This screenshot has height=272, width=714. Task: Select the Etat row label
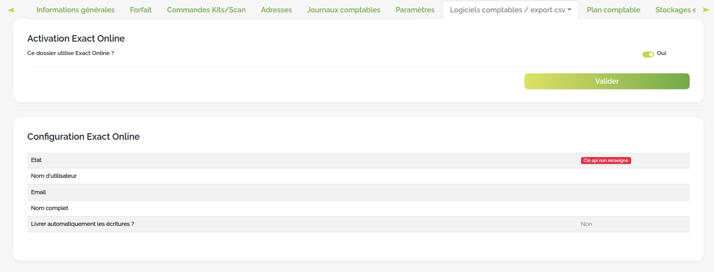(36, 160)
